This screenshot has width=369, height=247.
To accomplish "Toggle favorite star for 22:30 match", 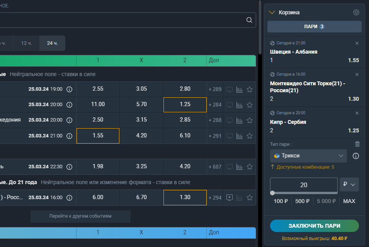I will tap(250, 167).
